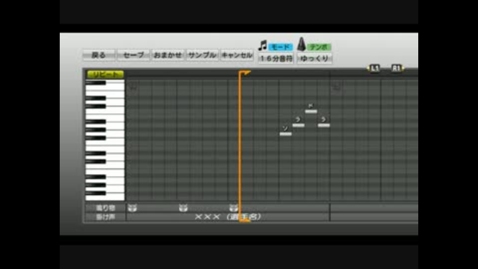Click drum icon beside the orange playhead

coord(233,208)
